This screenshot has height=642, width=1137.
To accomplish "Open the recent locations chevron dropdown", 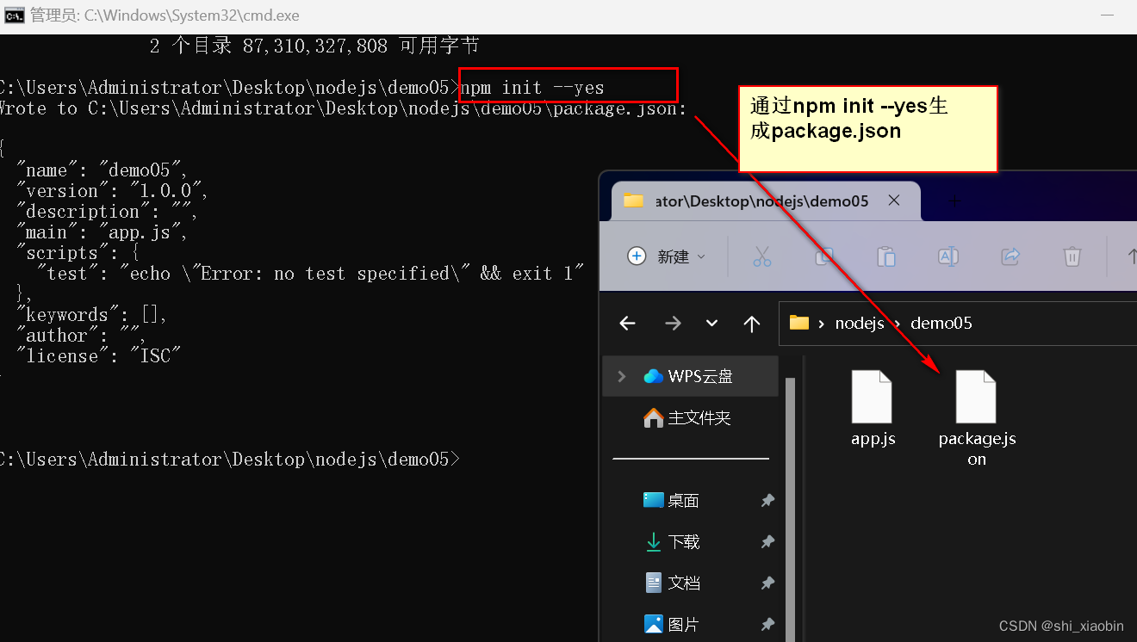I will click(711, 324).
